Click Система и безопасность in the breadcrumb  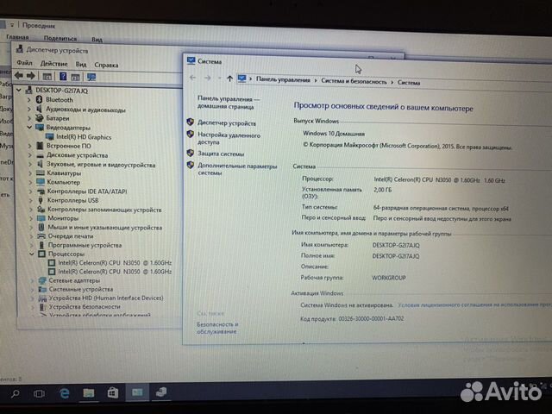point(354,81)
